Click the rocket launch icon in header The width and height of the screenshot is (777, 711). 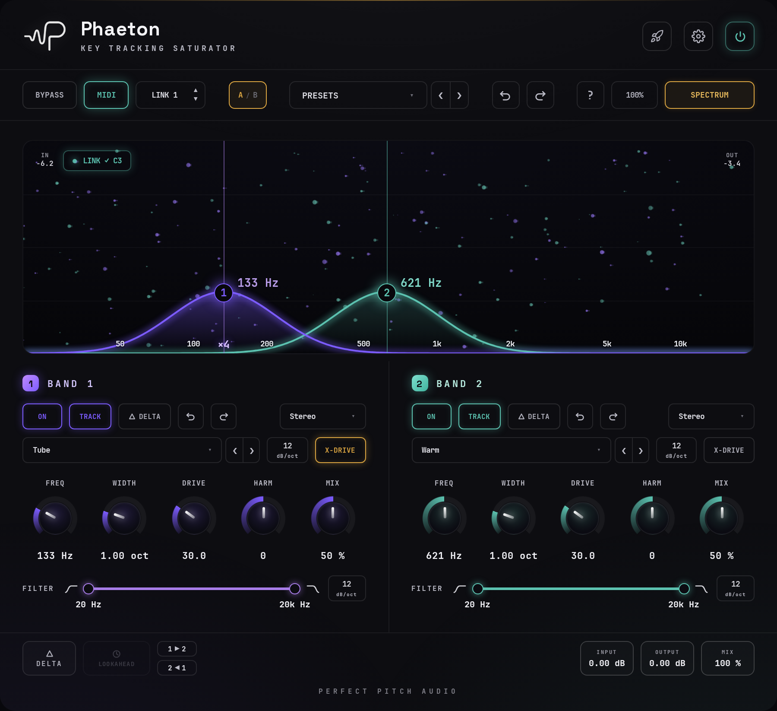click(x=657, y=36)
